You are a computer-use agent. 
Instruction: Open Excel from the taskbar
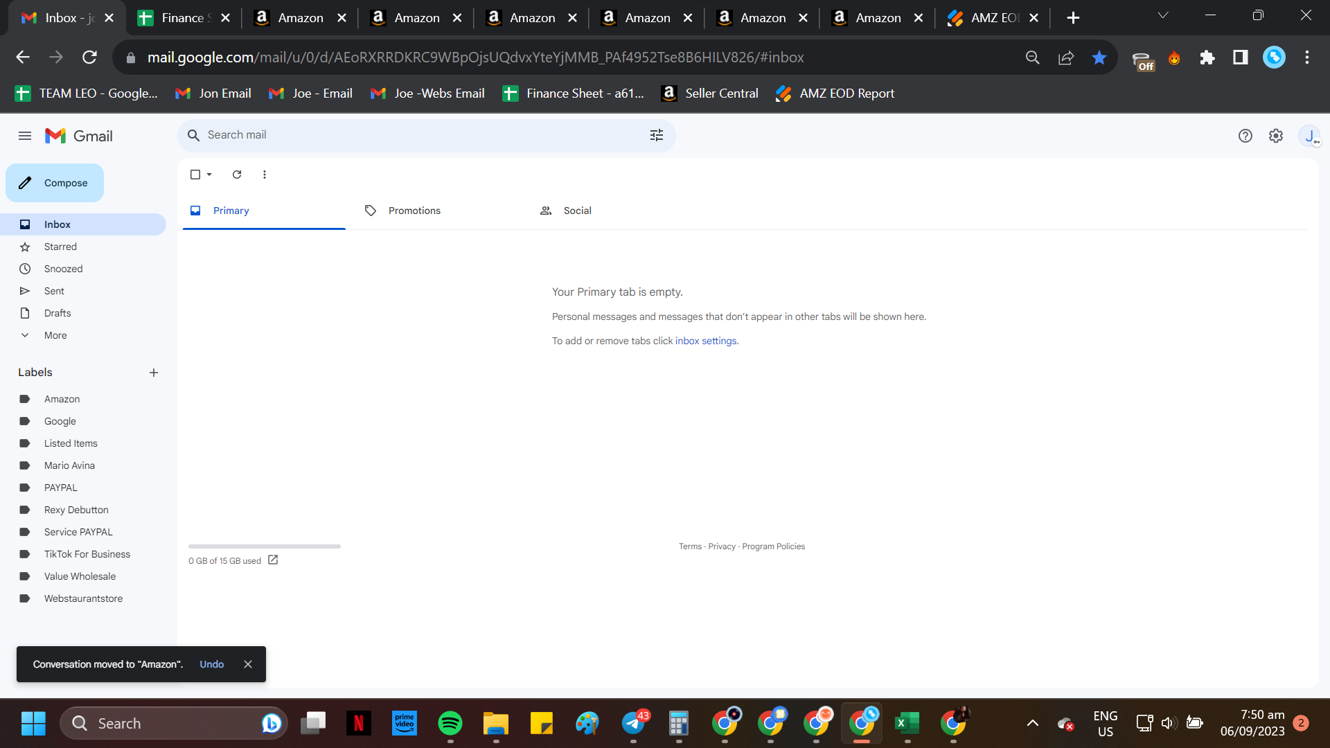(x=907, y=723)
